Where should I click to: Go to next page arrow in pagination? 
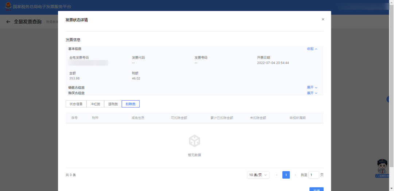coord(295,175)
